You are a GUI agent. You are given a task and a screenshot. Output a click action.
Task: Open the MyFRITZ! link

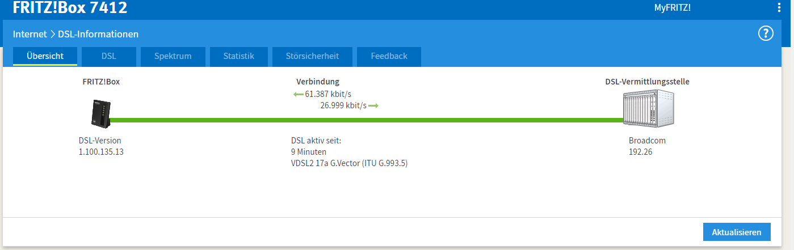pyautogui.click(x=672, y=7)
